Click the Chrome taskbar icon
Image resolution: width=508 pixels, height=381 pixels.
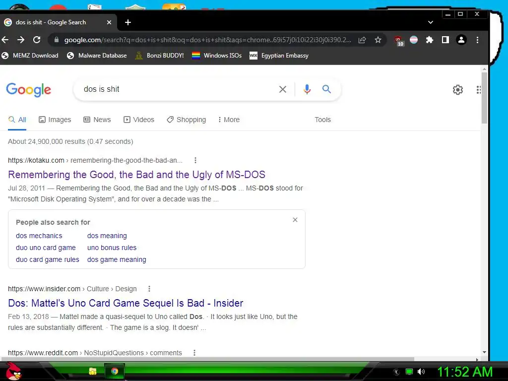point(115,371)
